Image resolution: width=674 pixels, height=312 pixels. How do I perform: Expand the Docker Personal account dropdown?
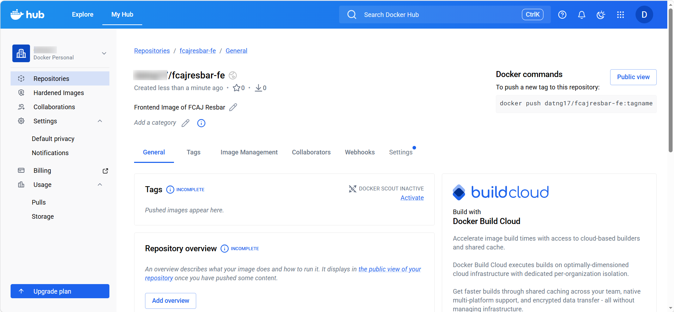click(104, 53)
